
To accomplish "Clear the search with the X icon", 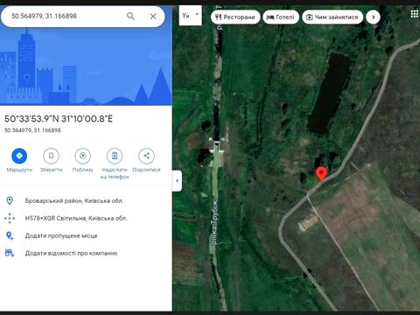I will pos(153,17).
